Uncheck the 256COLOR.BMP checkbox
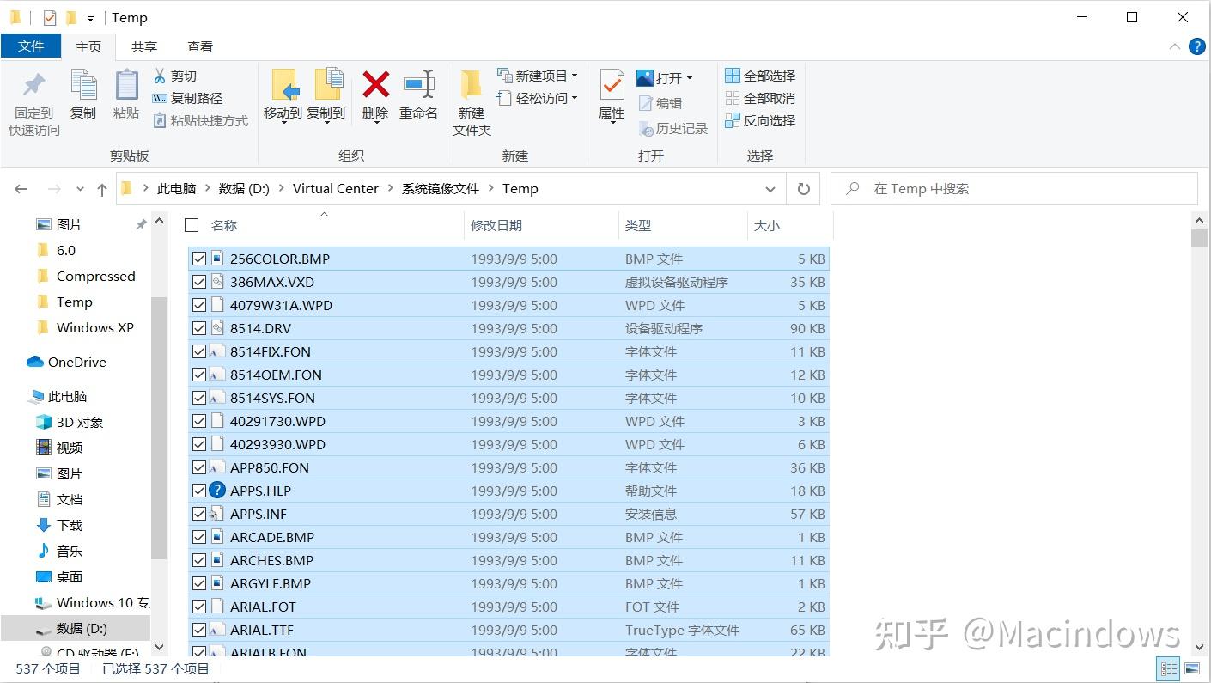1211x683 pixels. [x=197, y=259]
